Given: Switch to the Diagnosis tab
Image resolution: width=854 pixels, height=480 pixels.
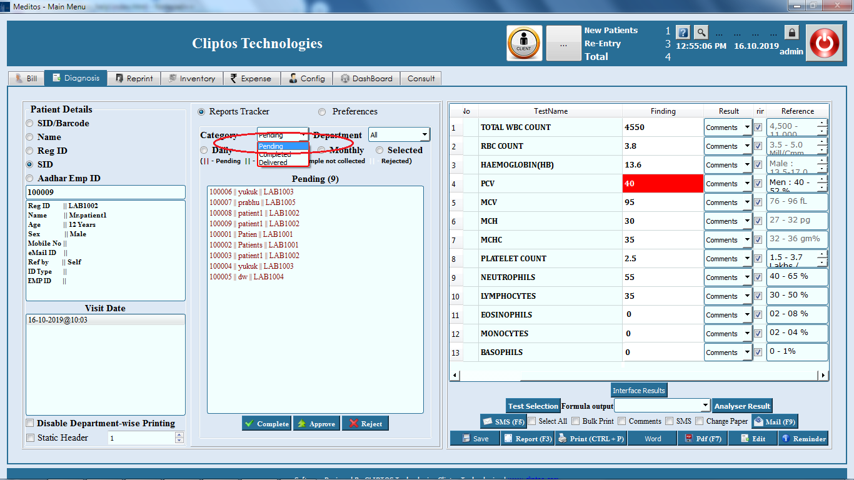Looking at the screenshot, I should point(76,78).
